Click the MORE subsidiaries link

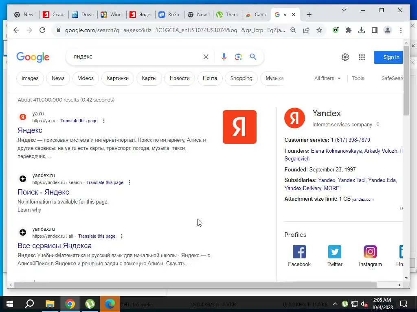331,188
